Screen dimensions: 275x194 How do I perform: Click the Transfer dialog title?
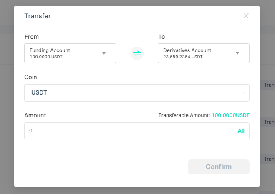coord(38,16)
